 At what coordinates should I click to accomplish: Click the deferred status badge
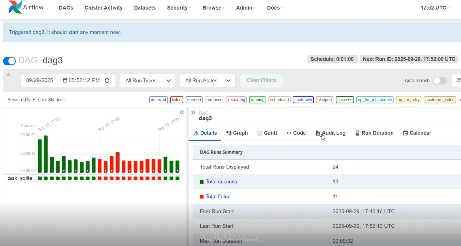[158, 100]
